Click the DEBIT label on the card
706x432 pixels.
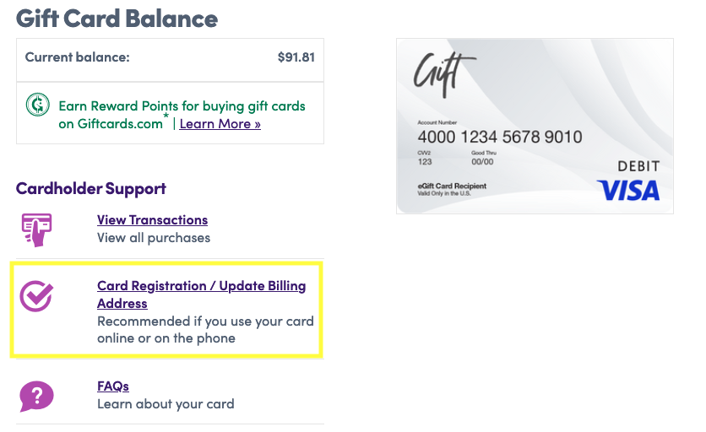(638, 166)
